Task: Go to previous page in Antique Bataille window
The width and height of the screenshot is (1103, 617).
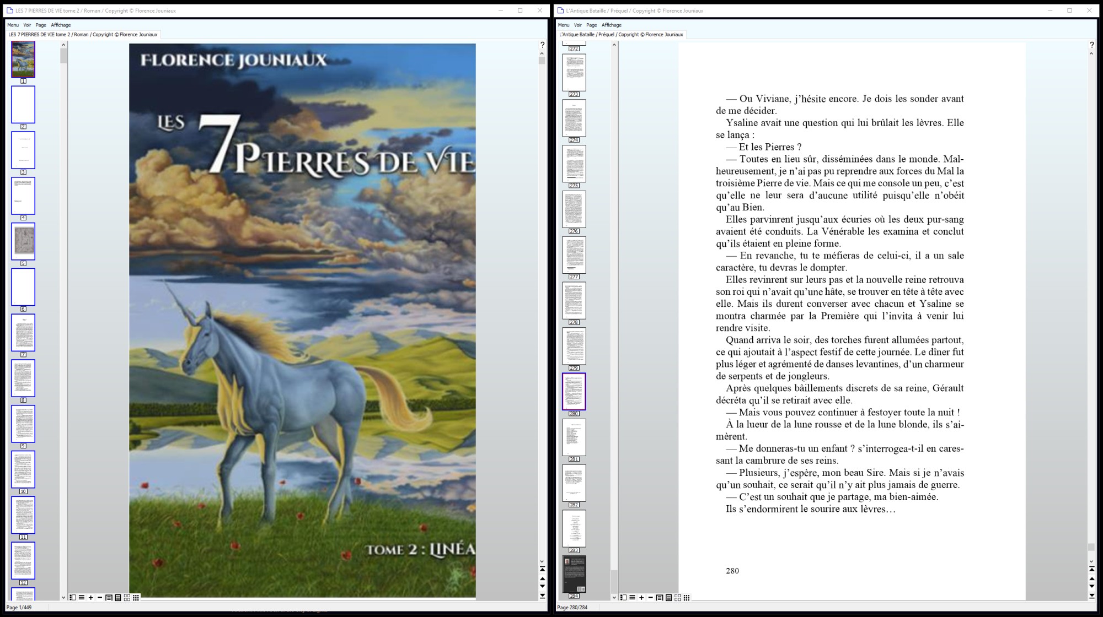Action: 1091,578
